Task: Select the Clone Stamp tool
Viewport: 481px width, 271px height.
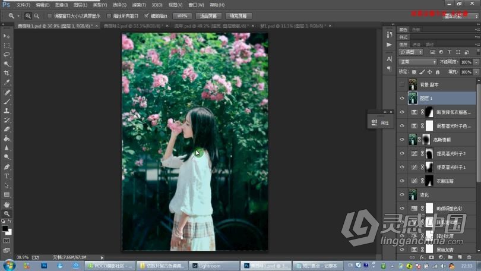Action: 7,111
